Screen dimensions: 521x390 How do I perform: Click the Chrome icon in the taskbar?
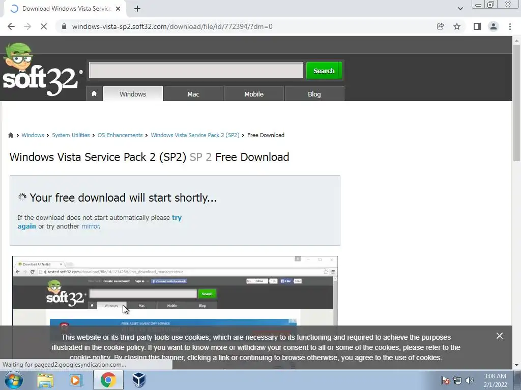pos(108,380)
